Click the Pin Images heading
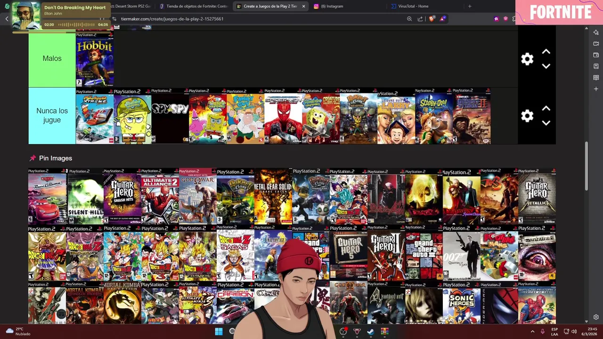The height and width of the screenshot is (339, 603). [55, 158]
